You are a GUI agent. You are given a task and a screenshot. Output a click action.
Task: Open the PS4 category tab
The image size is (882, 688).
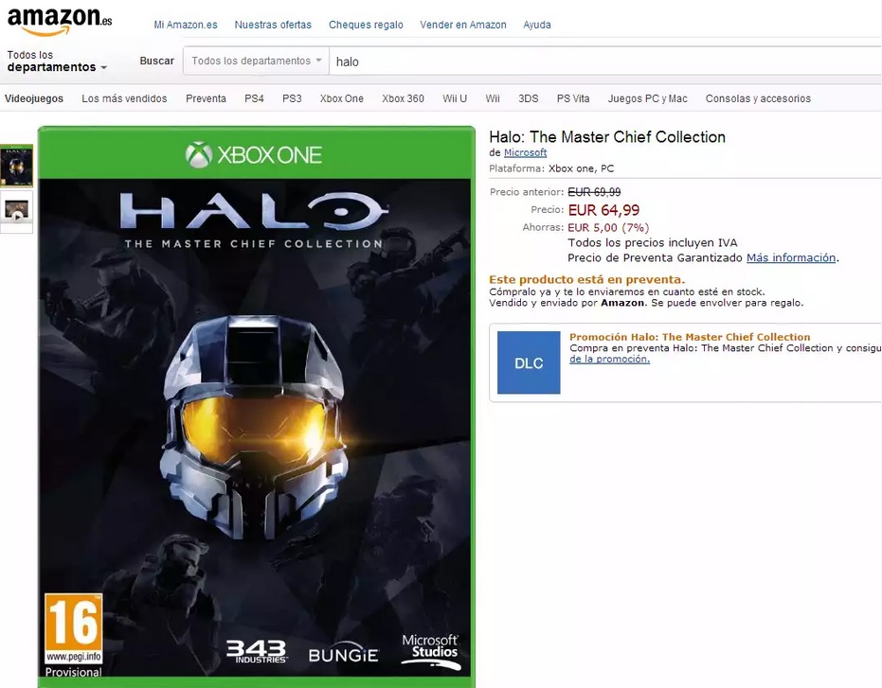click(x=254, y=98)
